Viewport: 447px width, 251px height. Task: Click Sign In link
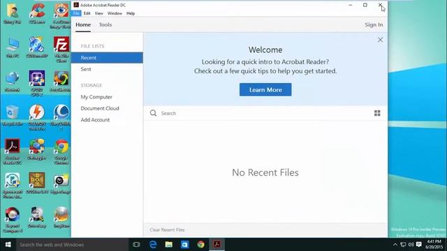(x=374, y=25)
